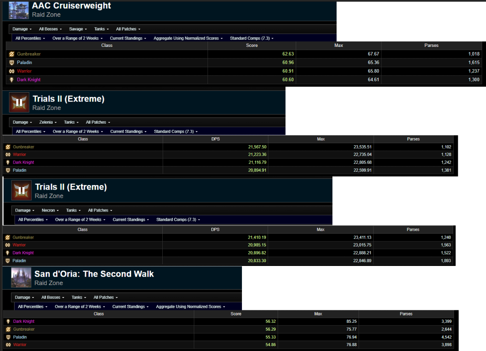Click Warrior job icon in Necron table
The width and height of the screenshot is (486, 351).
click(x=8, y=245)
